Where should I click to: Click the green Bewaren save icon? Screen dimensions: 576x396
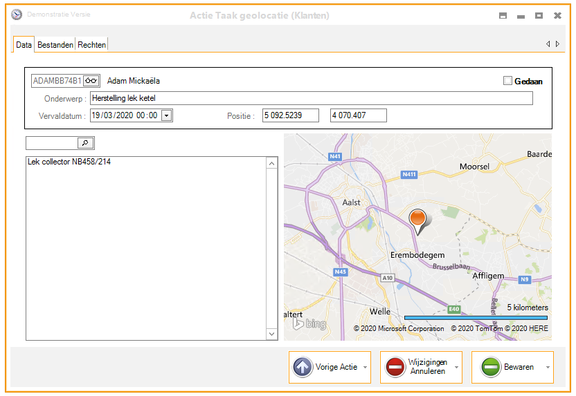pos(490,367)
